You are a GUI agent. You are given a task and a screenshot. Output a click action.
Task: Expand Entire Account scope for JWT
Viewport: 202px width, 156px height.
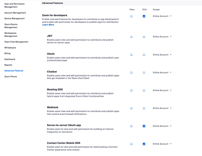point(162,37)
